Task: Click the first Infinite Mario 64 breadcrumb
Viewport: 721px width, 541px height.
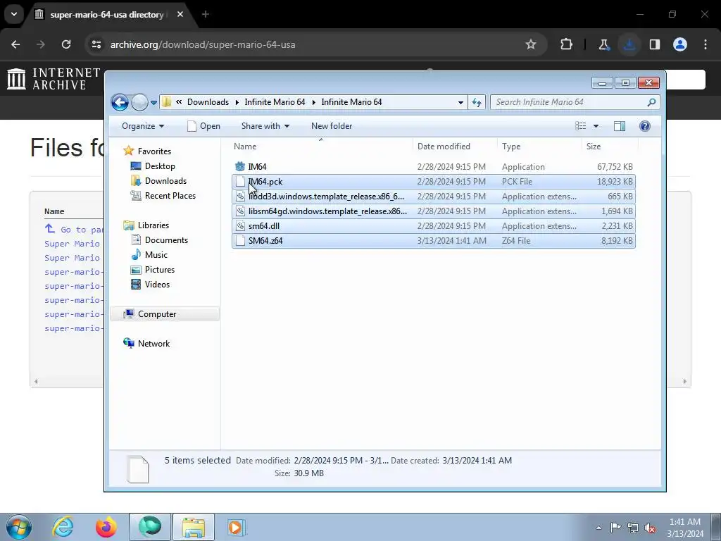Action: click(x=275, y=102)
